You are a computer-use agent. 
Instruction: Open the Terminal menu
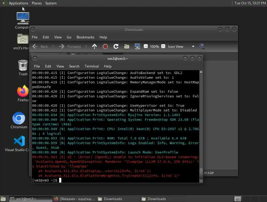click(x=92, y=66)
